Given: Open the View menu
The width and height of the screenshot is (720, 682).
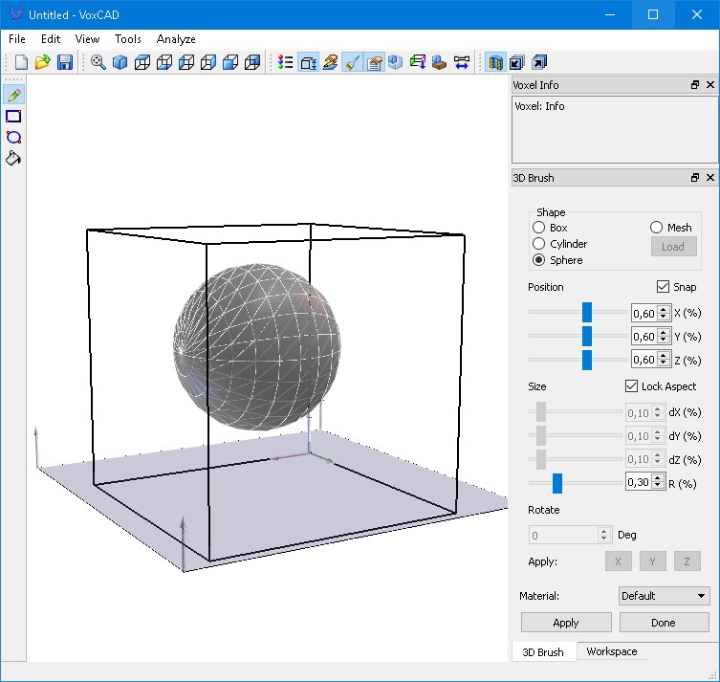Looking at the screenshot, I should (x=87, y=39).
